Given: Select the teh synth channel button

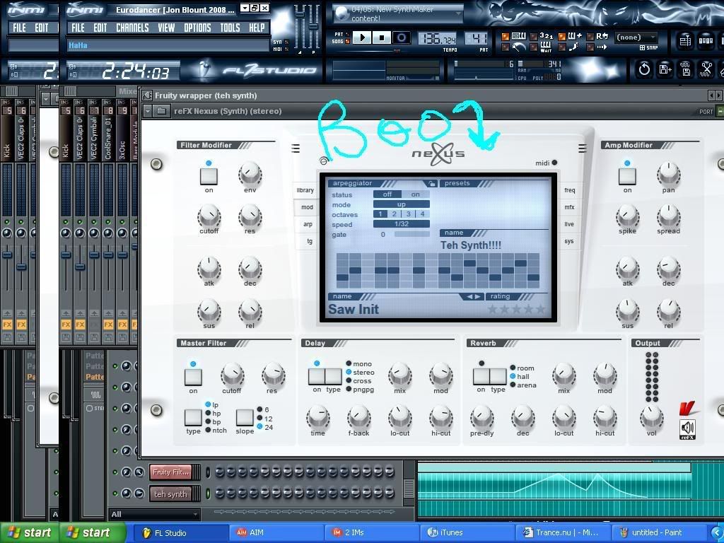Looking at the screenshot, I should (x=170, y=494).
